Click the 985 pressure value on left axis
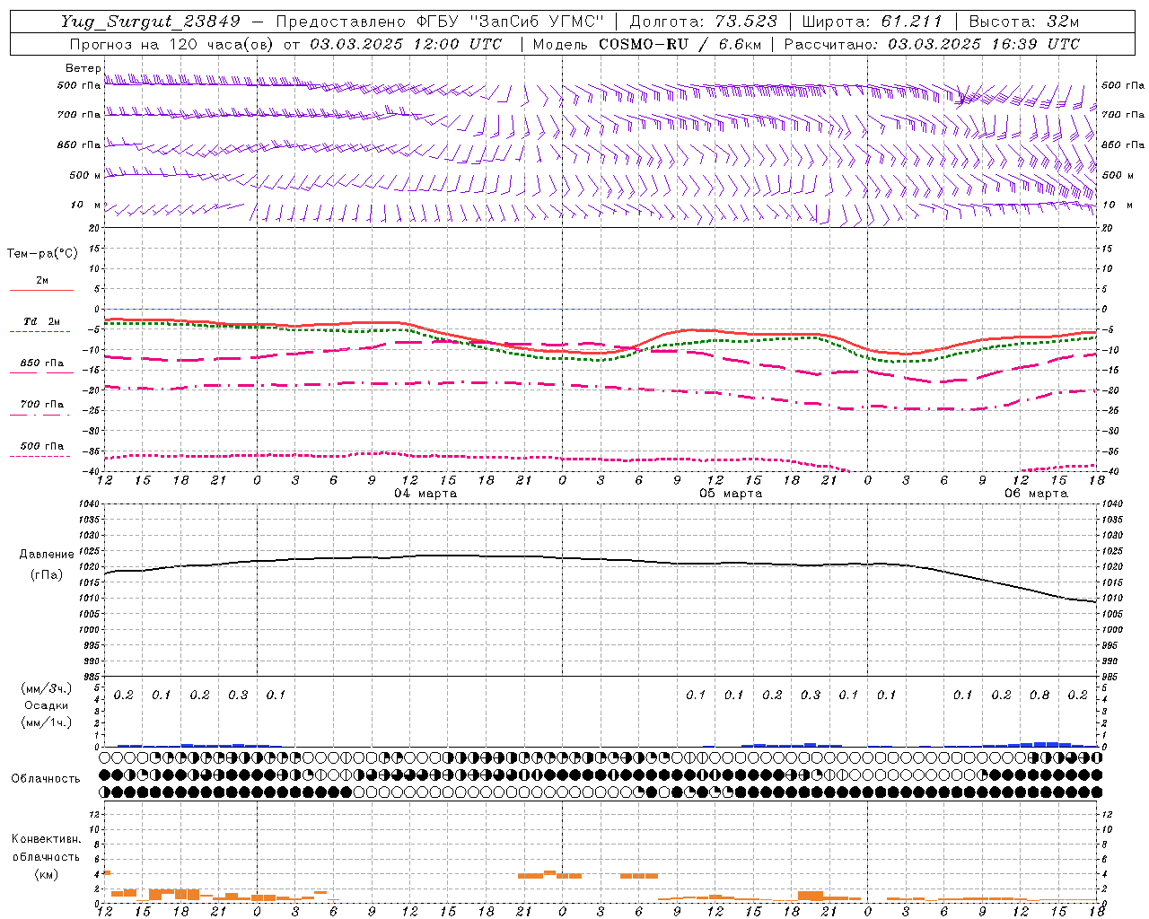Viewport: 1149px width, 919px height. 90,677
